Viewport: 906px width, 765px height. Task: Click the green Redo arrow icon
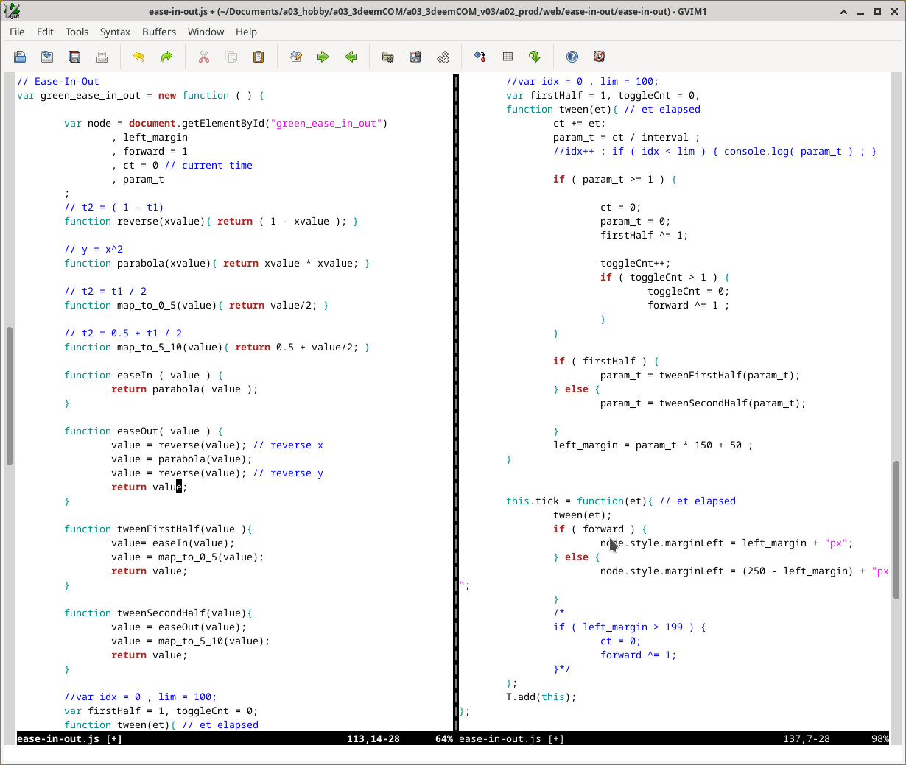[166, 57]
